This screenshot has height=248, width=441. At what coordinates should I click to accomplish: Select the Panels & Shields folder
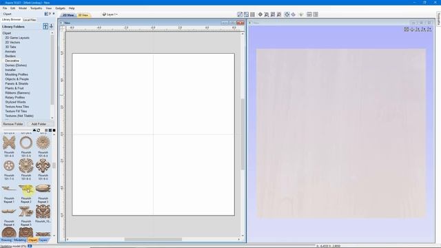pyautogui.click(x=17, y=83)
